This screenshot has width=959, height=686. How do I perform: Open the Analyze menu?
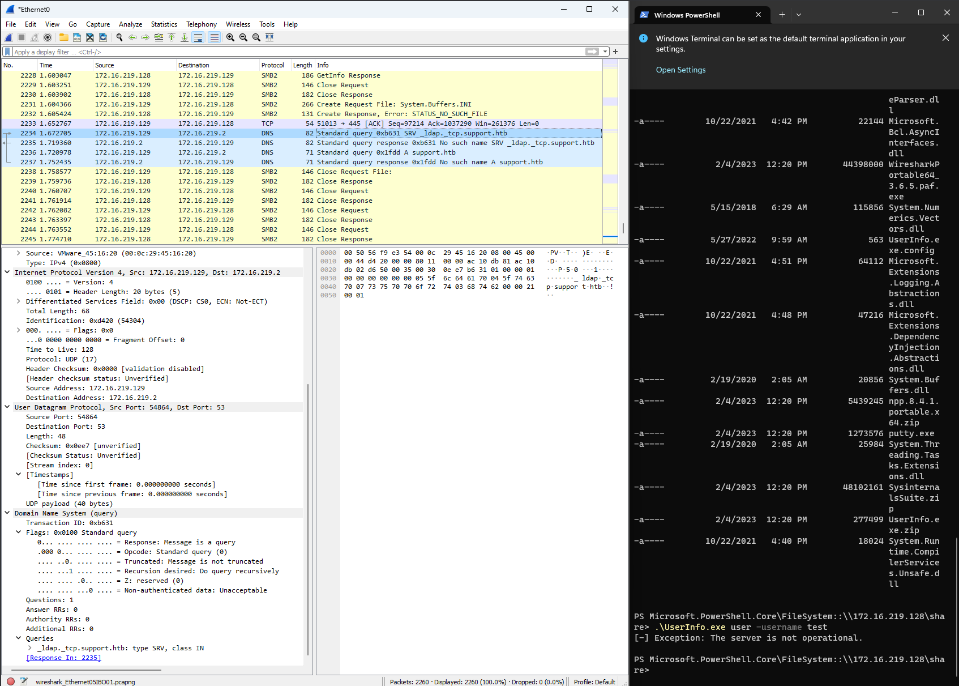point(130,24)
